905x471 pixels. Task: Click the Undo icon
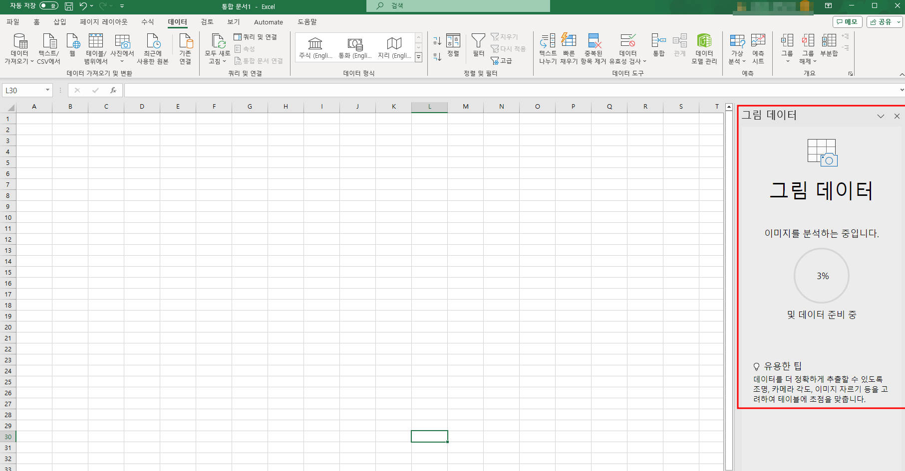(x=83, y=6)
